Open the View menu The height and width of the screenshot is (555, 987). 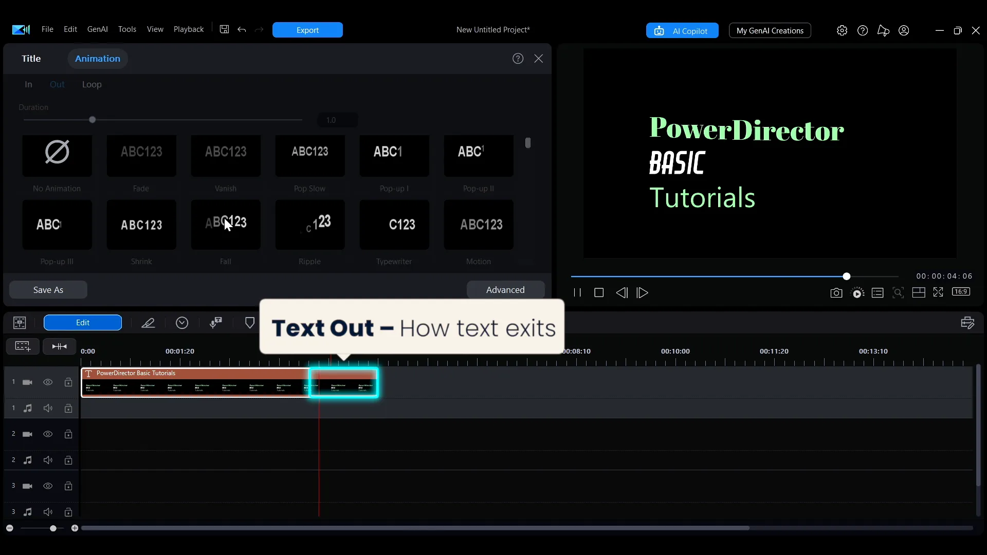point(155,29)
